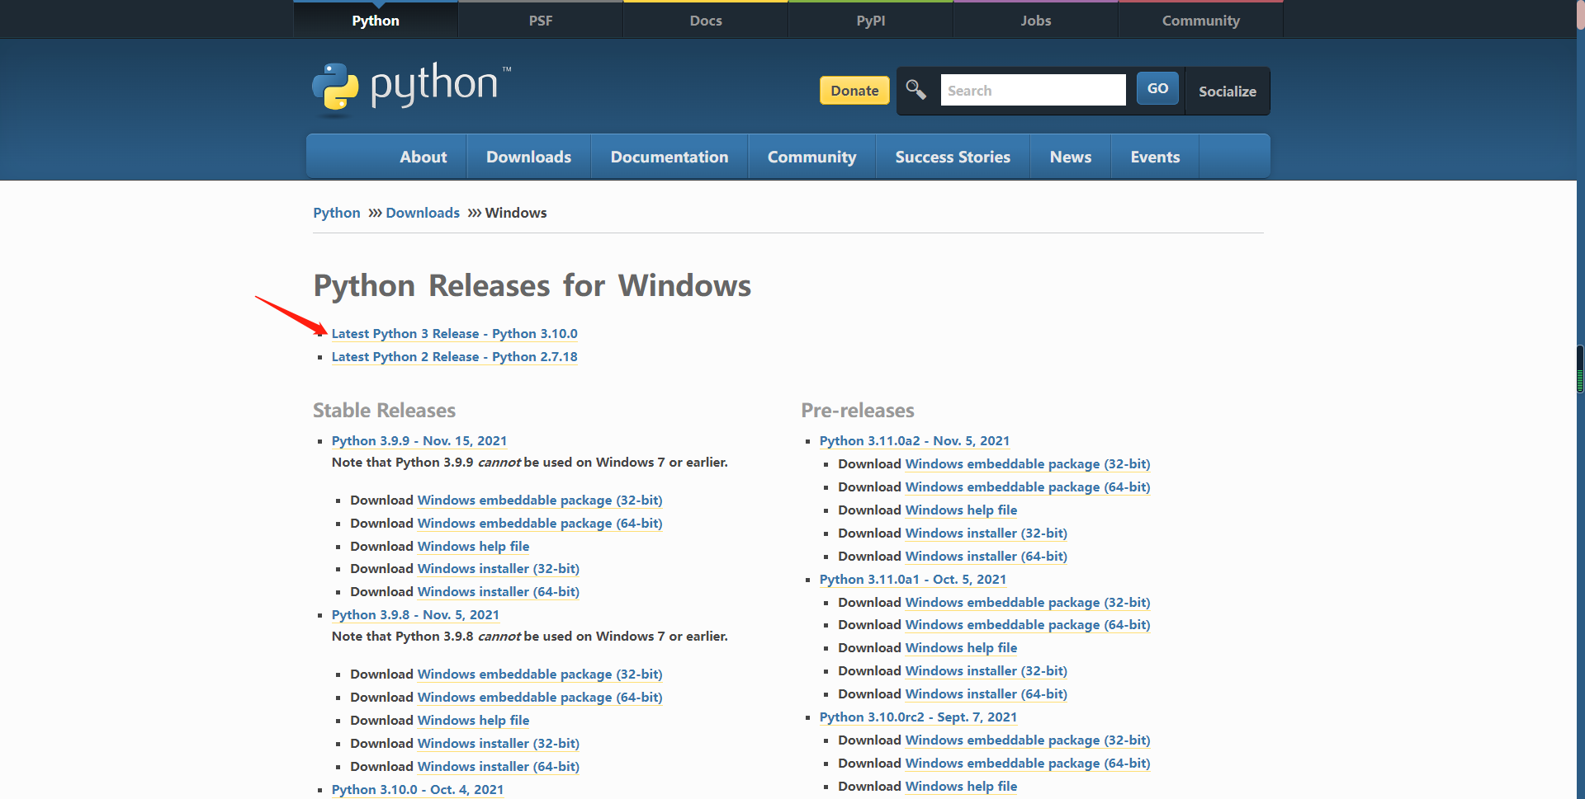Download 3.11.0a1 Windows installer (32-bit)
Screen dimensions: 1585x799
pyautogui.click(x=986, y=671)
